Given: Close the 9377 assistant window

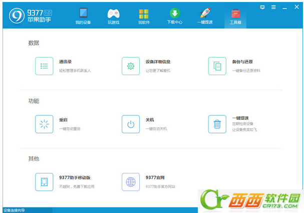Looking at the screenshot, I should [296, 7].
